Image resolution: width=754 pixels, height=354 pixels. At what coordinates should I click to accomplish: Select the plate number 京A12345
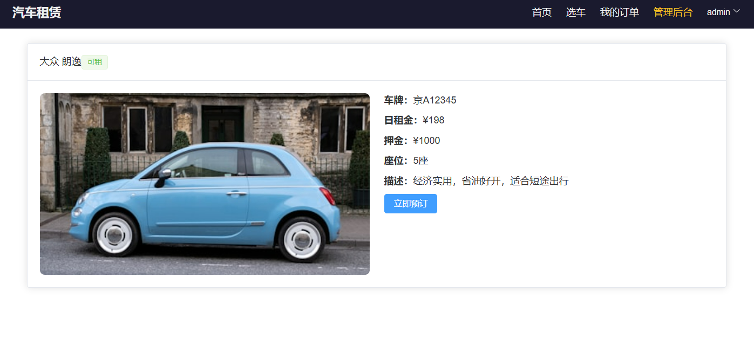click(x=434, y=100)
